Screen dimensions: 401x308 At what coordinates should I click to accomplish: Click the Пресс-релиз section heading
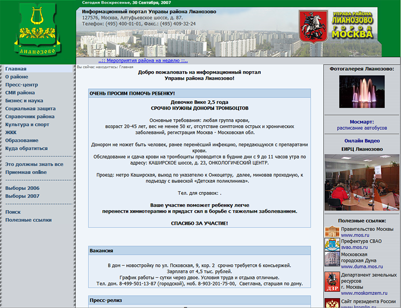pos(106,300)
